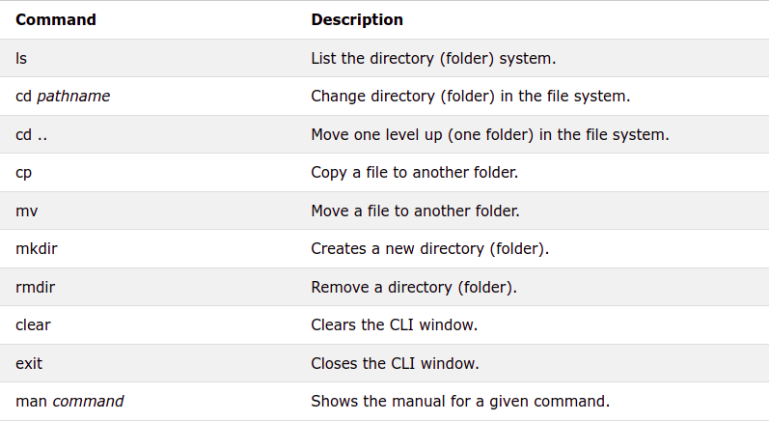Click 'Move one level up' description
Viewport: 769px width, 422px height.
(x=490, y=134)
